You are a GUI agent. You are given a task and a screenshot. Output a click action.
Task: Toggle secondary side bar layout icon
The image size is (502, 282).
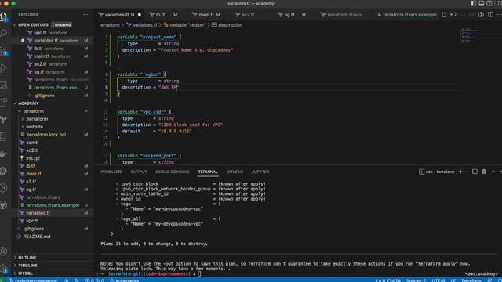pyautogui.click(x=489, y=3)
